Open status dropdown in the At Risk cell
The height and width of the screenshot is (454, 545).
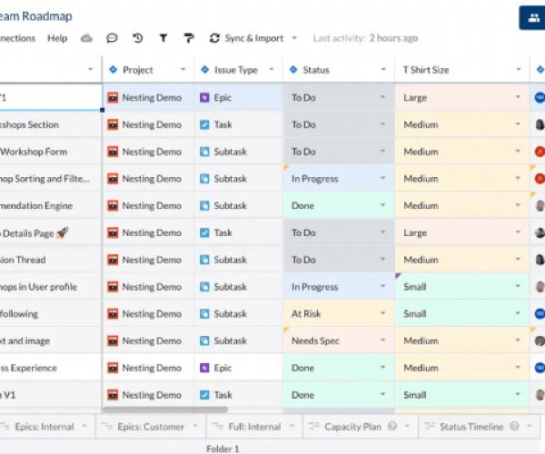pyautogui.click(x=382, y=314)
